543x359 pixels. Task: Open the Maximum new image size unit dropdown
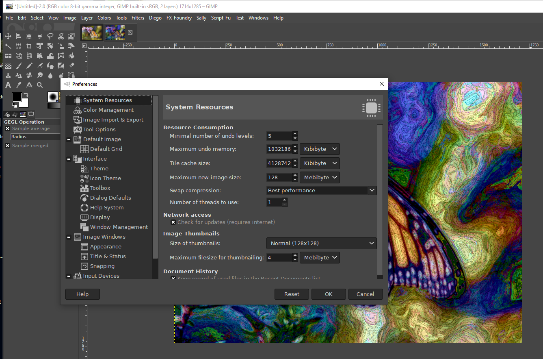coord(320,178)
